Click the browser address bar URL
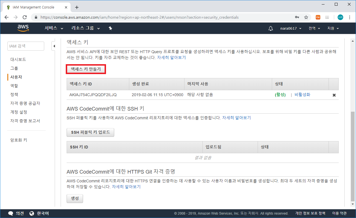The image size is (356, 218). tap(139, 17)
